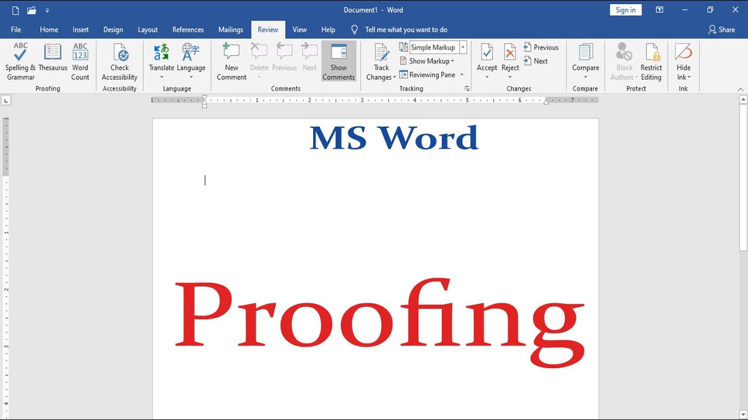Open the Language options

tap(191, 57)
